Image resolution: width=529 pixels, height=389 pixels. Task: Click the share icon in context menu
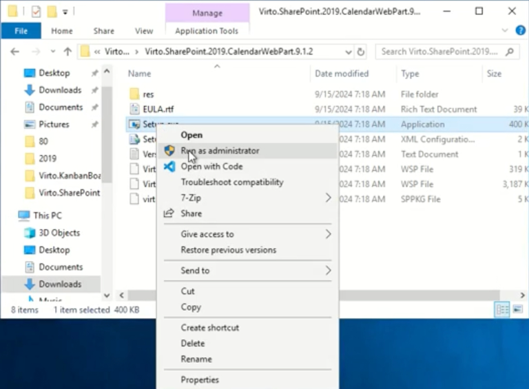(x=169, y=213)
